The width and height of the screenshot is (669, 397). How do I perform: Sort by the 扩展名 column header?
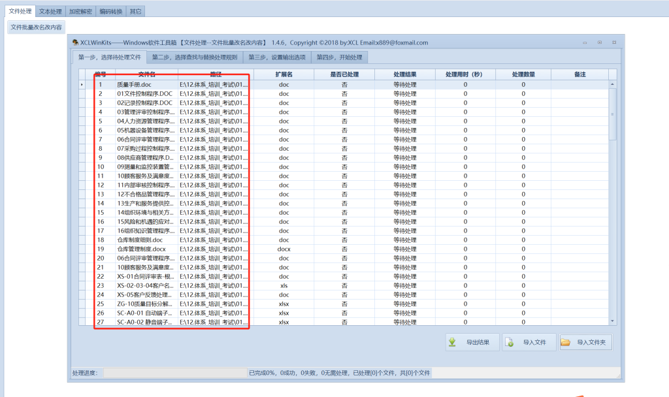point(284,74)
